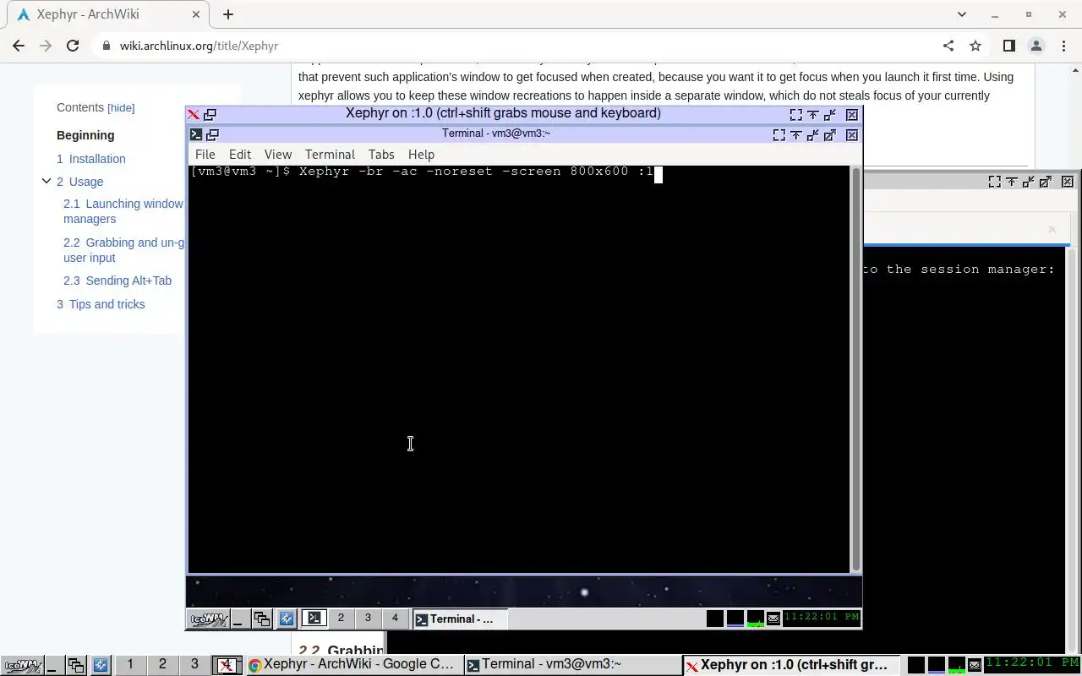Image resolution: width=1082 pixels, height=676 pixels.
Task: Open Edit menu in nested terminal
Action: point(240,155)
